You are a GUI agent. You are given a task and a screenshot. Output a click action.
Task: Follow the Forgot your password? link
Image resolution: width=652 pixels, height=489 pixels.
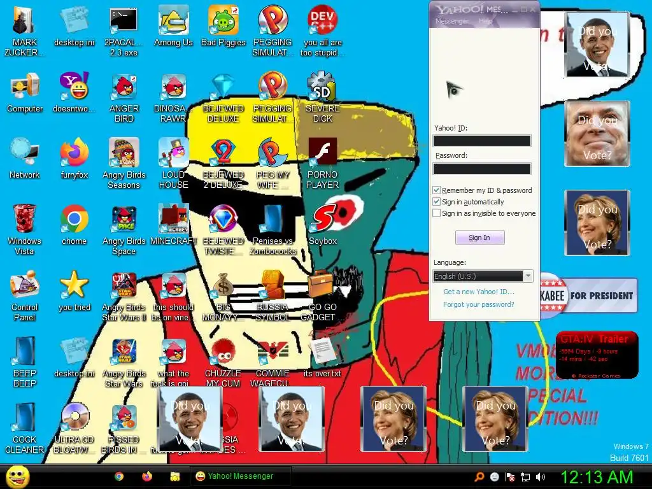(479, 304)
